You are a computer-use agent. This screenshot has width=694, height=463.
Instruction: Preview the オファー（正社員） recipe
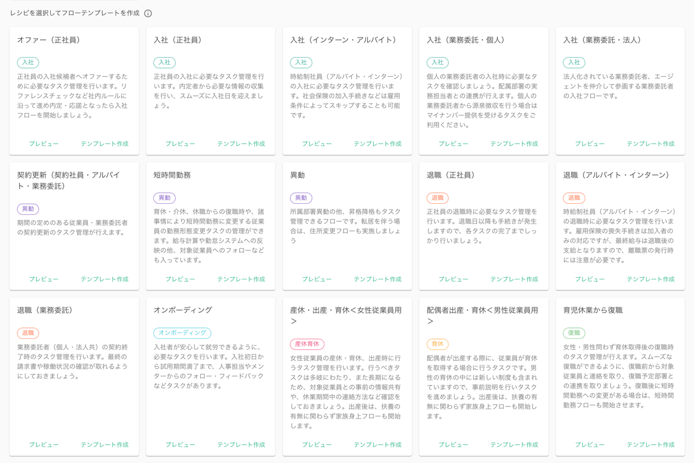pyautogui.click(x=44, y=144)
